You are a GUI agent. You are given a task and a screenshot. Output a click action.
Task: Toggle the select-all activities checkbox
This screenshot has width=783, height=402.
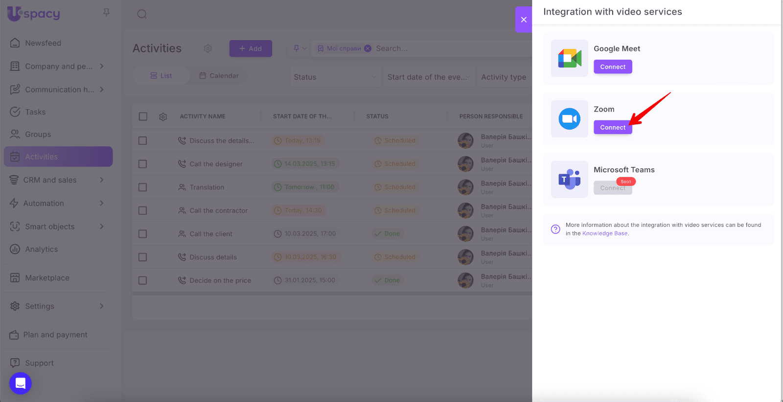pos(143,116)
